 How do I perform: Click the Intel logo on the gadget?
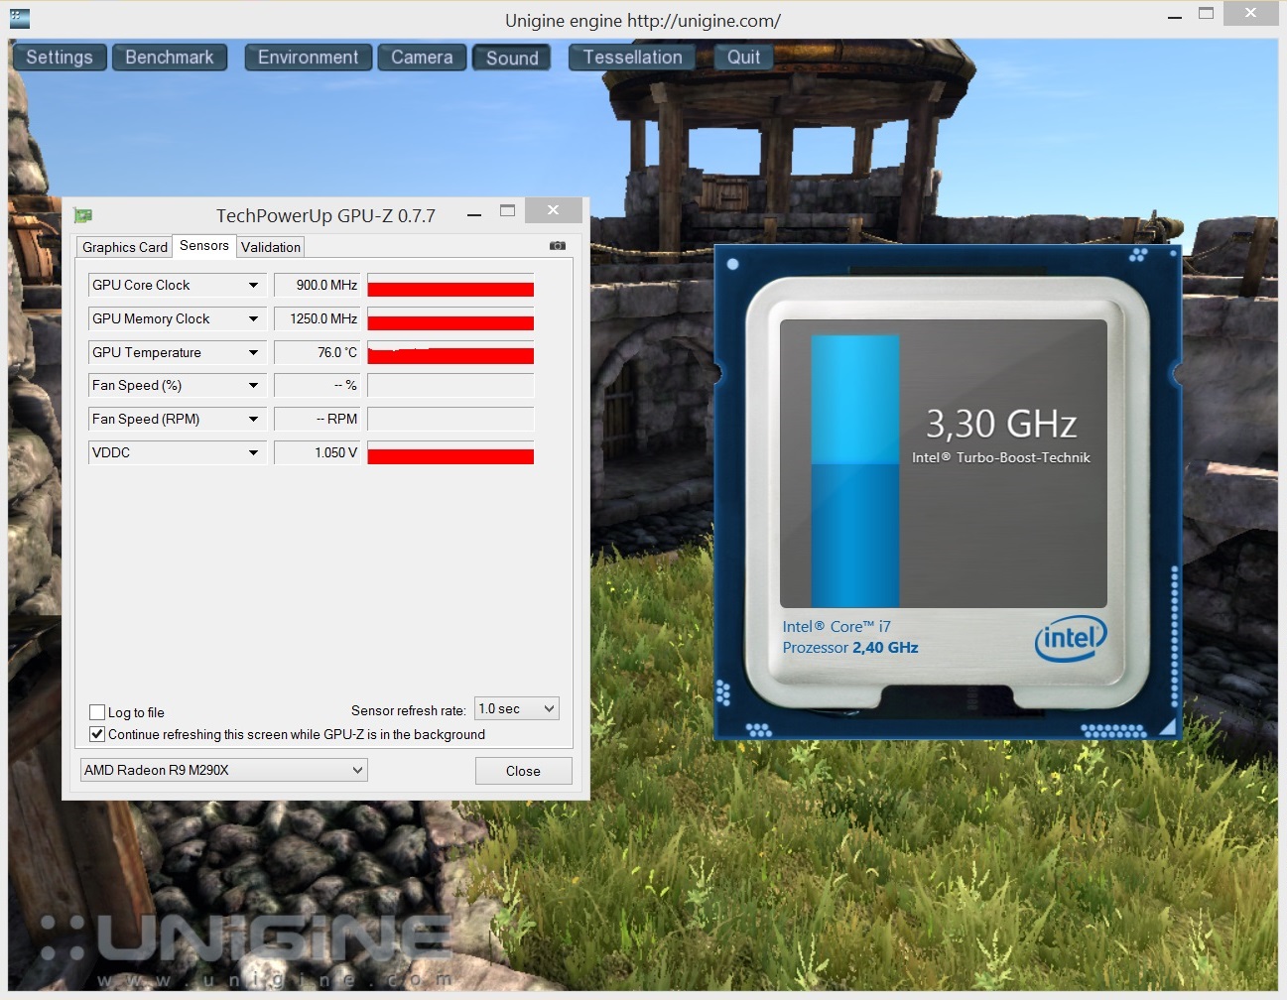pyautogui.click(x=1070, y=639)
